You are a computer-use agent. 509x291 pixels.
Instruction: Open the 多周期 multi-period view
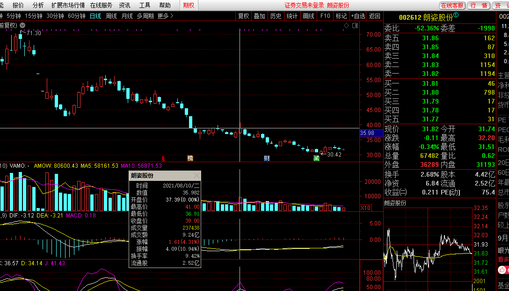pyautogui.click(x=145, y=16)
